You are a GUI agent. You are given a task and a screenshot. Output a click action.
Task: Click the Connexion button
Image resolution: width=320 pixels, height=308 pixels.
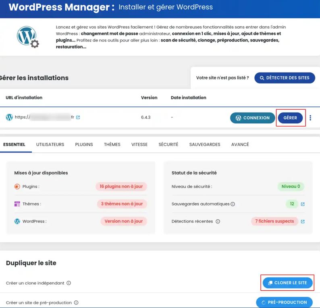click(x=253, y=118)
